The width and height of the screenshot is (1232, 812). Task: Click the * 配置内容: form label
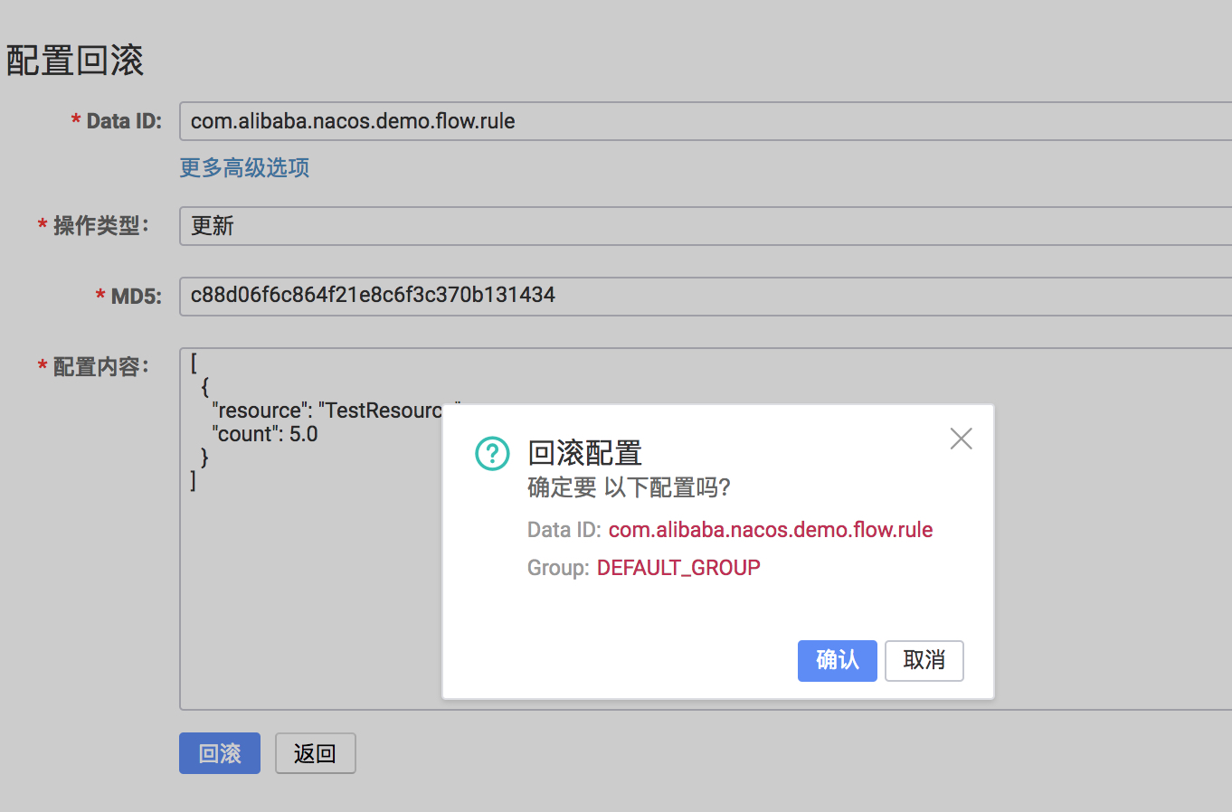(x=93, y=367)
